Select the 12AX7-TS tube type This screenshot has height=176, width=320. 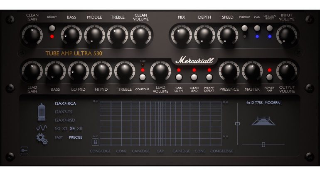(x=64, y=112)
